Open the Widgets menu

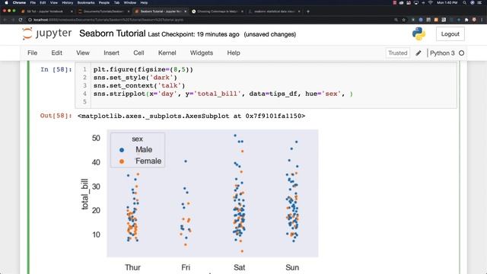pyautogui.click(x=201, y=53)
